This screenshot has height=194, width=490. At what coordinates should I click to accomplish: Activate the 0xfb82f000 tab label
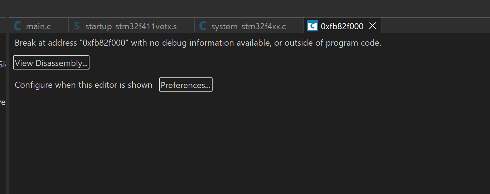pos(342,26)
